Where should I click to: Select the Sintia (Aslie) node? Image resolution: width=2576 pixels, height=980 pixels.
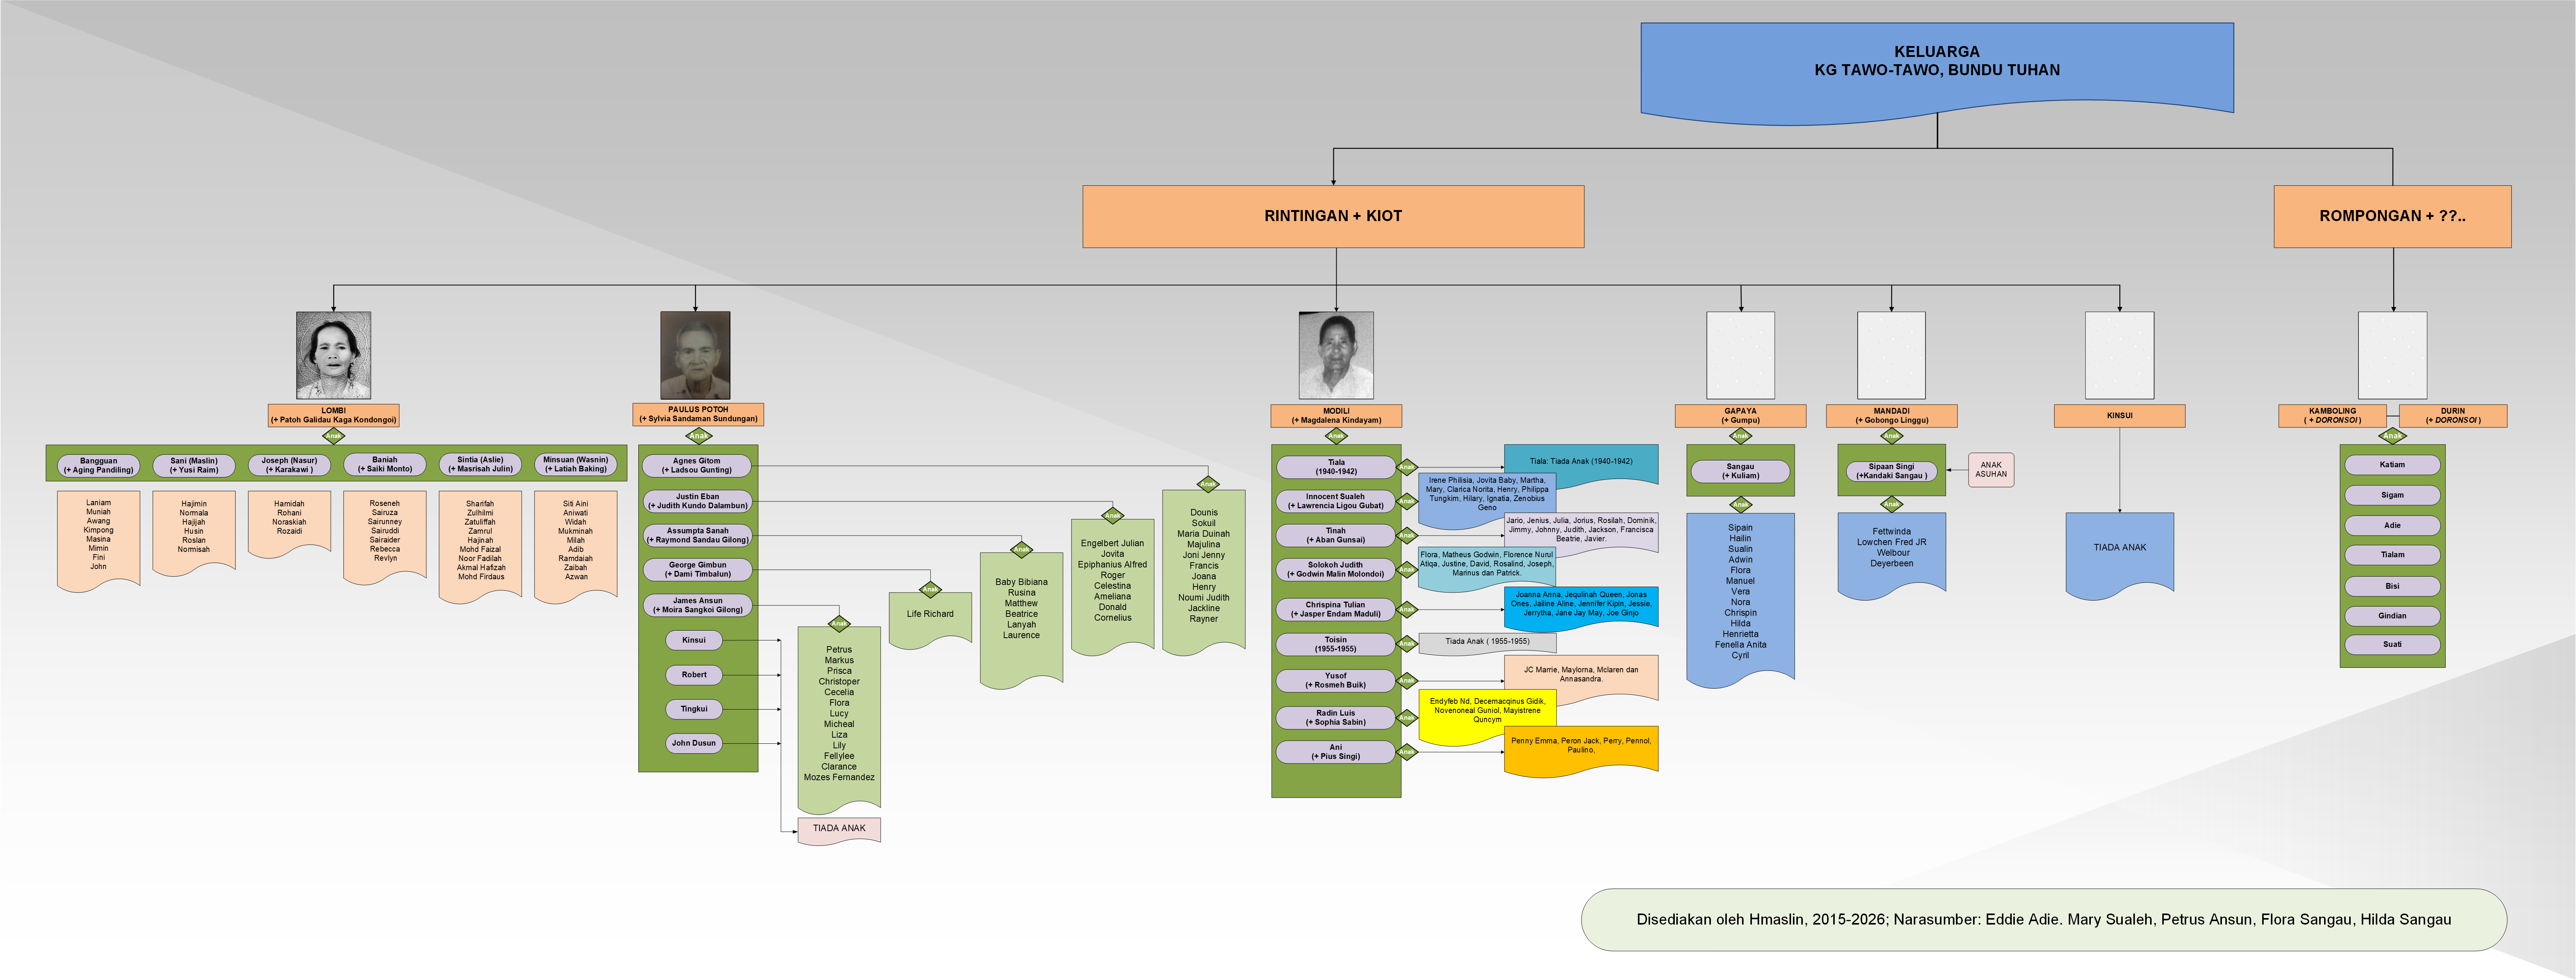(480, 465)
